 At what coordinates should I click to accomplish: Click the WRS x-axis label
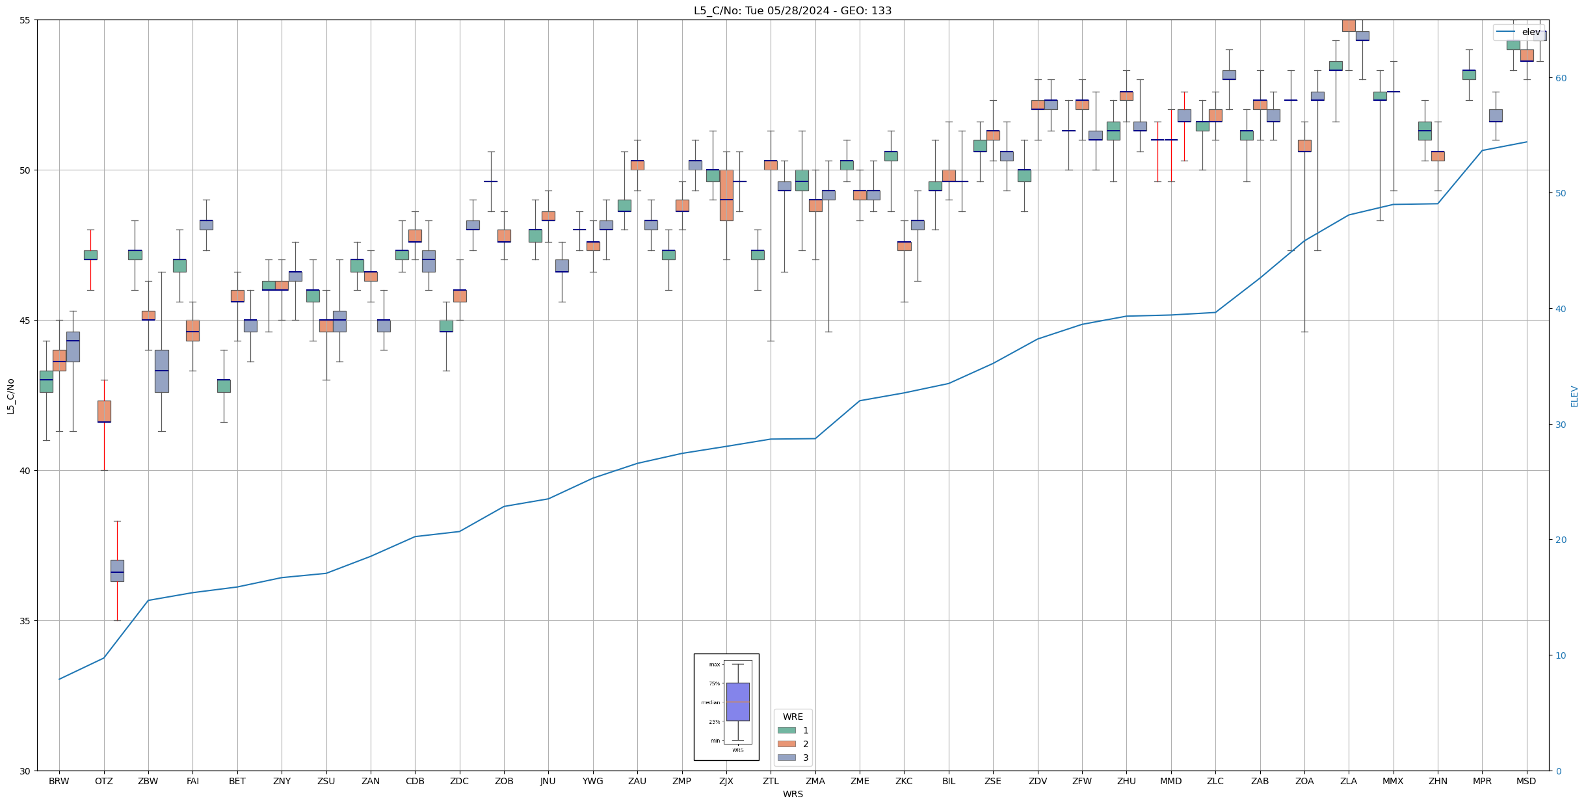tap(793, 795)
